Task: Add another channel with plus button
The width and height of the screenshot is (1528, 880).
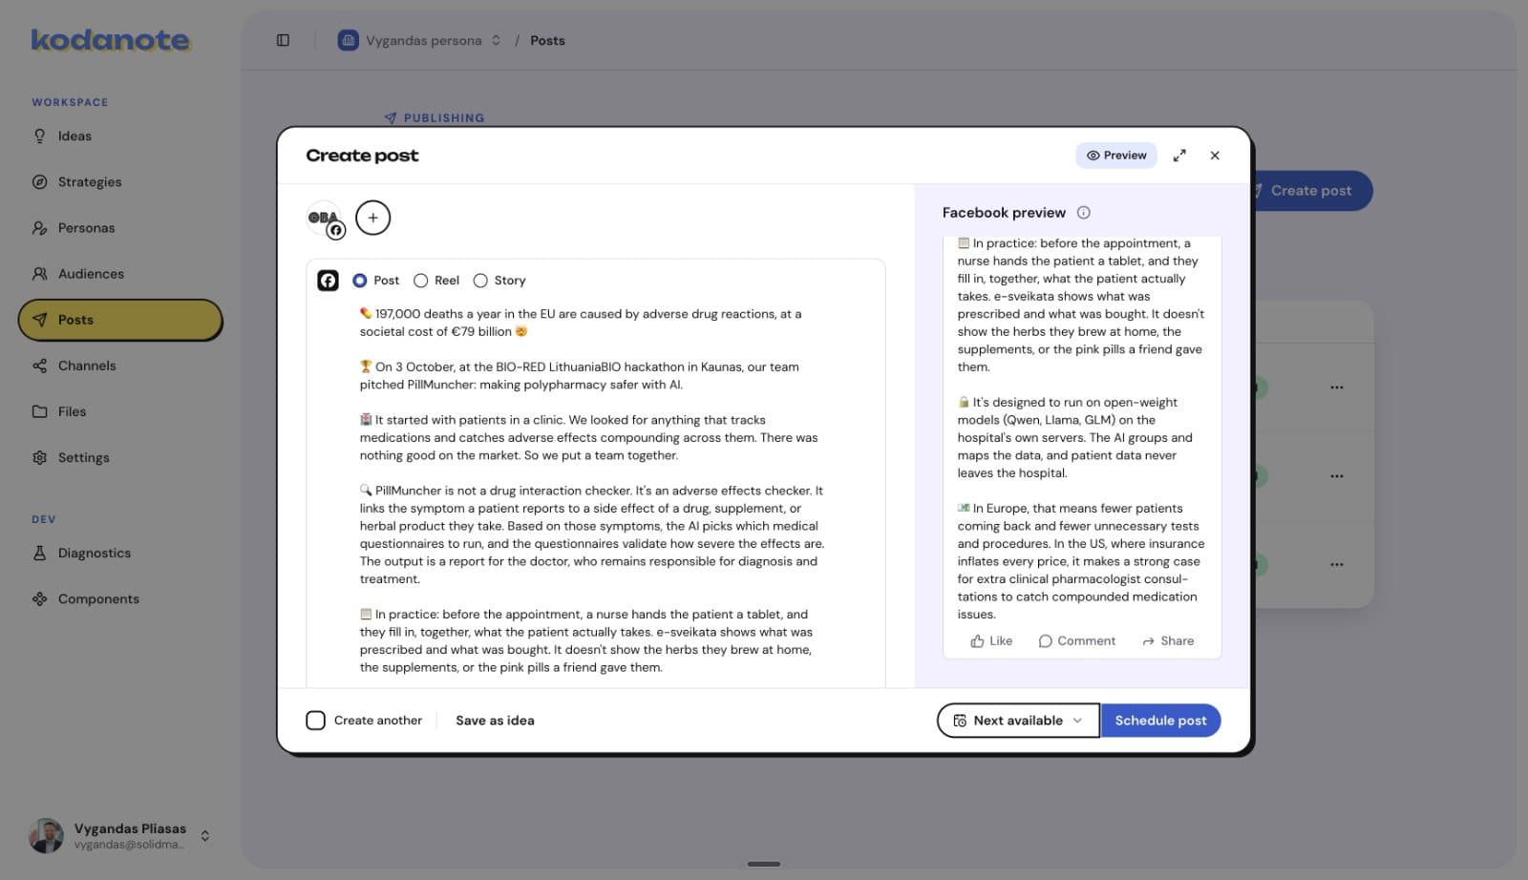Action: [372, 218]
